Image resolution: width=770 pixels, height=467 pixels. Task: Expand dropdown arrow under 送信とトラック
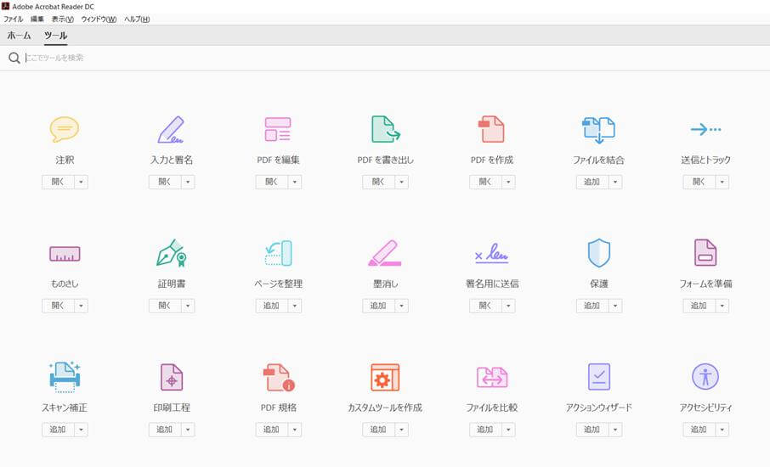(x=722, y=182)
